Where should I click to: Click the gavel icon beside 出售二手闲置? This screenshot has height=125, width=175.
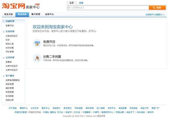pyautogui.click(x=37, y=58)
